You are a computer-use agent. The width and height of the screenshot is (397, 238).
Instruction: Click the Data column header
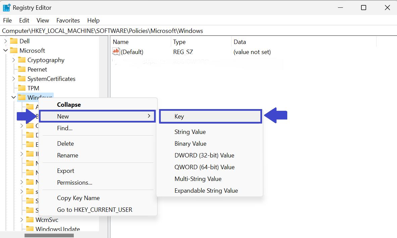pos(240,42)
